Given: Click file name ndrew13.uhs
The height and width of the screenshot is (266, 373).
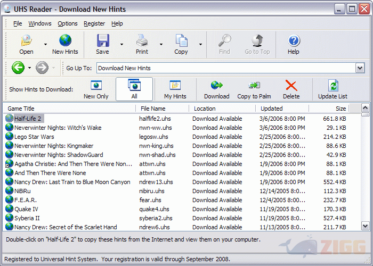Looking at the screenshot, I should (156, 182).
